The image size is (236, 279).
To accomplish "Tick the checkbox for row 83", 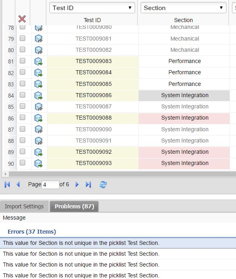I will (23, 83).
